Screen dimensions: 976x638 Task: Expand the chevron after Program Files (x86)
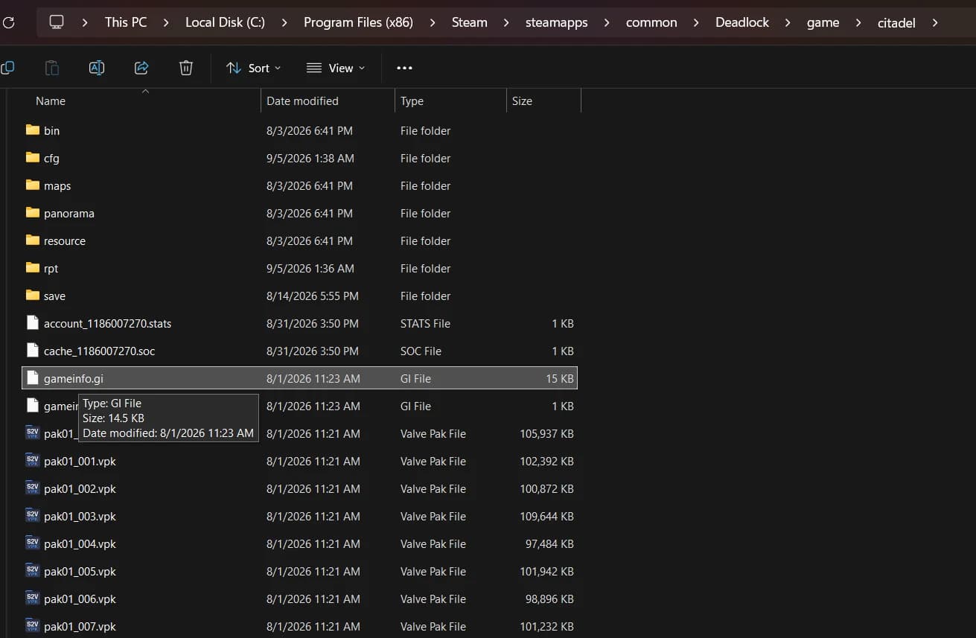pyautogui.click(x=433, y=22)
